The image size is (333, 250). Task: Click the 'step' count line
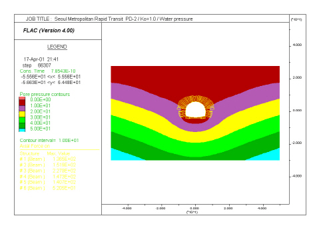[37, 65]
